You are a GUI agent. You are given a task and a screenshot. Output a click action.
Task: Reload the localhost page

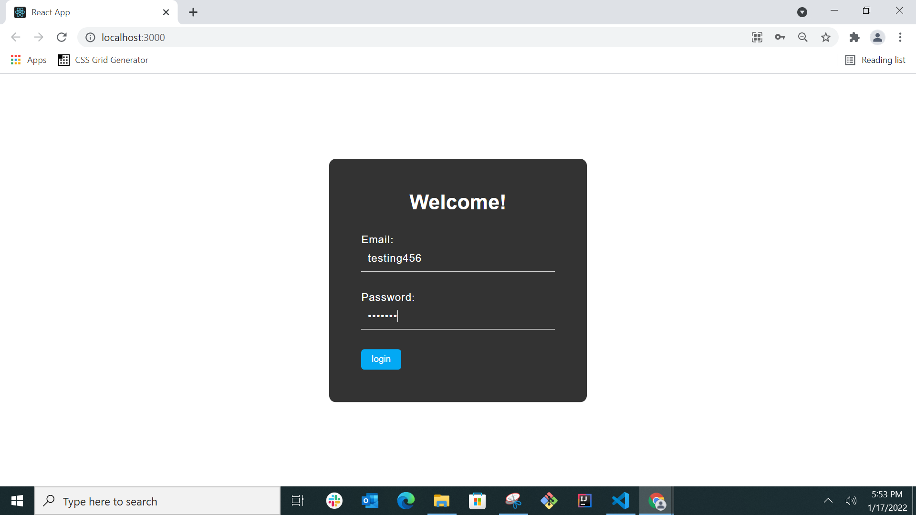tap(62, 37)
